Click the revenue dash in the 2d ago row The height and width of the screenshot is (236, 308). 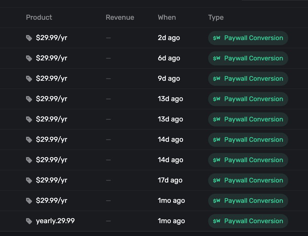point(108,38)
